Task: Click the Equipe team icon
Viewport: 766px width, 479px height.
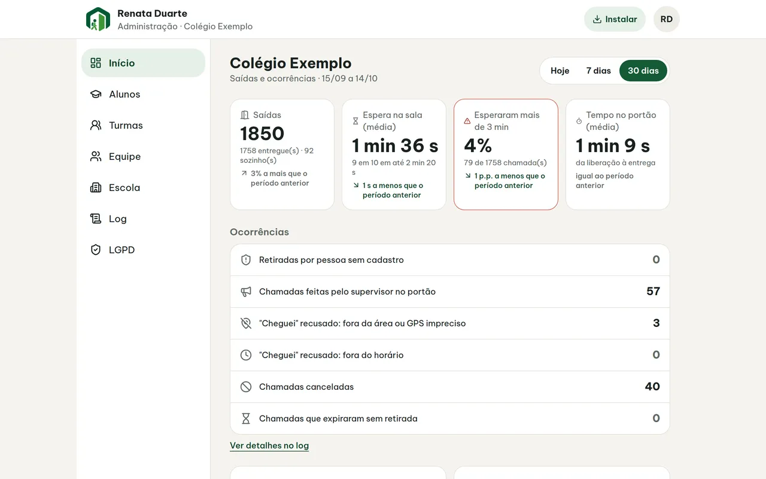Action: pyautogui.click(x=96, y=156)
